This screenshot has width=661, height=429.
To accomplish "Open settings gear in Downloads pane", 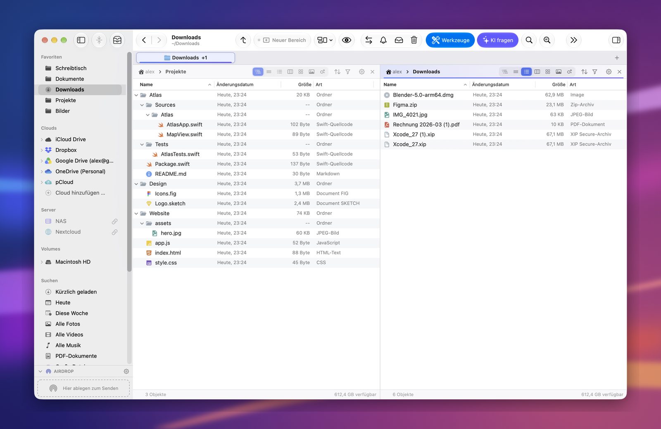I will click(609, 72).
